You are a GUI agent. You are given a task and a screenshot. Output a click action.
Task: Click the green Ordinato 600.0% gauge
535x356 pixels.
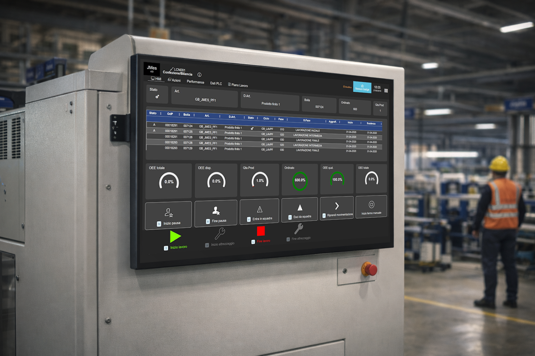(300, 180)
